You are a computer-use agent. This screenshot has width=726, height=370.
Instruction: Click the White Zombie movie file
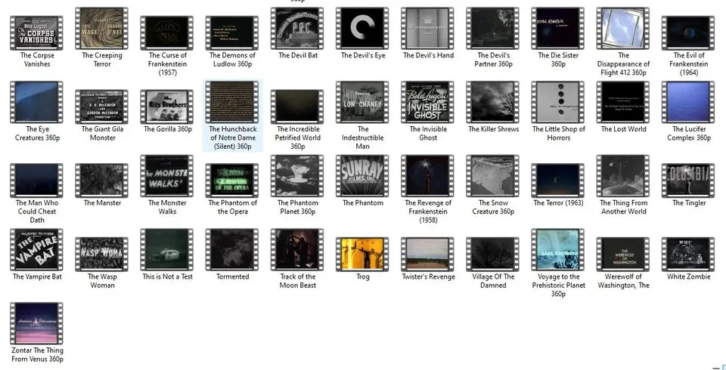point(688,251)
